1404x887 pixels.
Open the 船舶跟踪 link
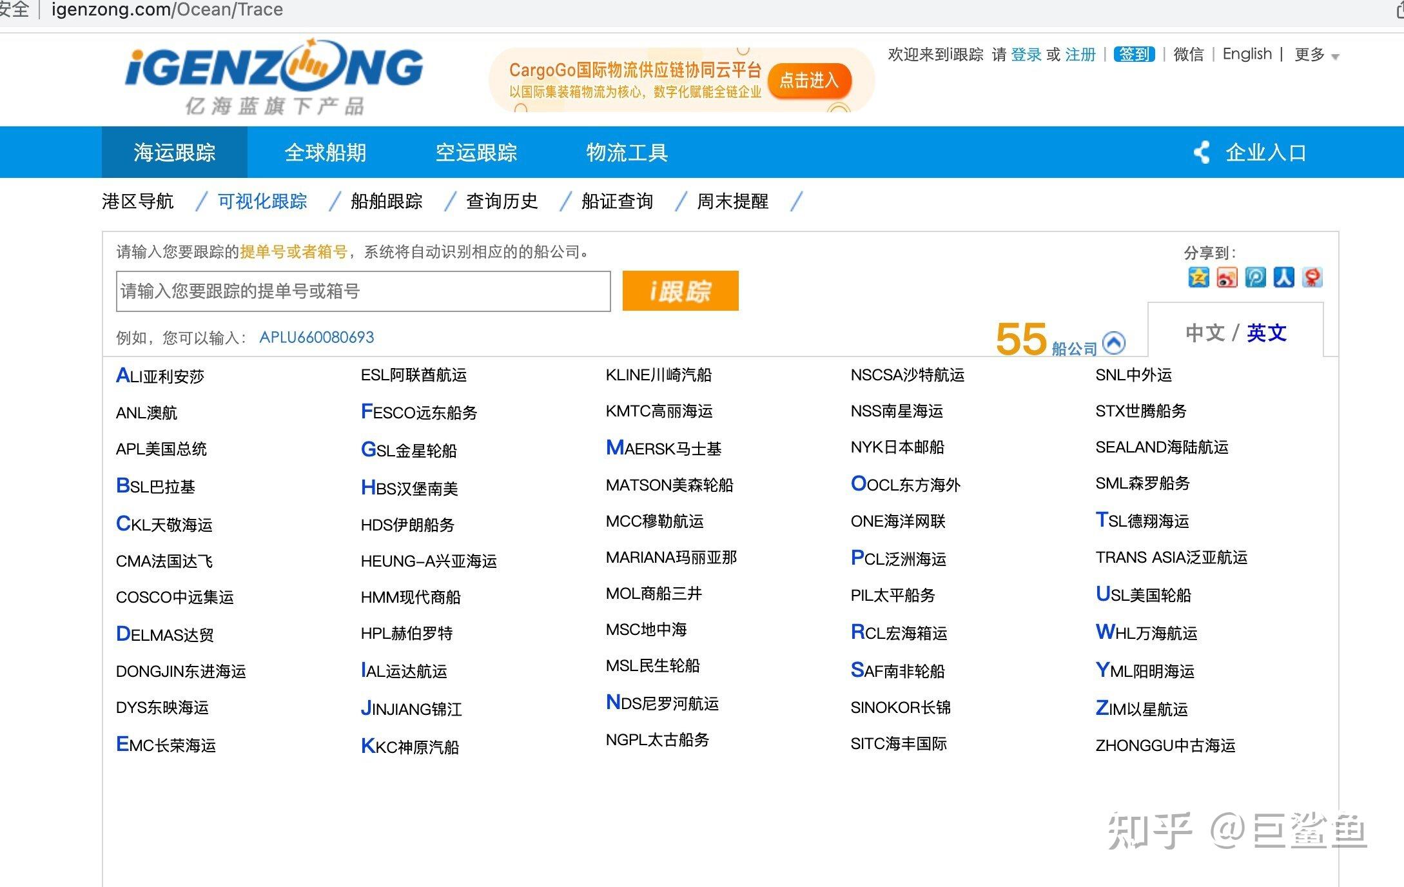coord(386,201)
